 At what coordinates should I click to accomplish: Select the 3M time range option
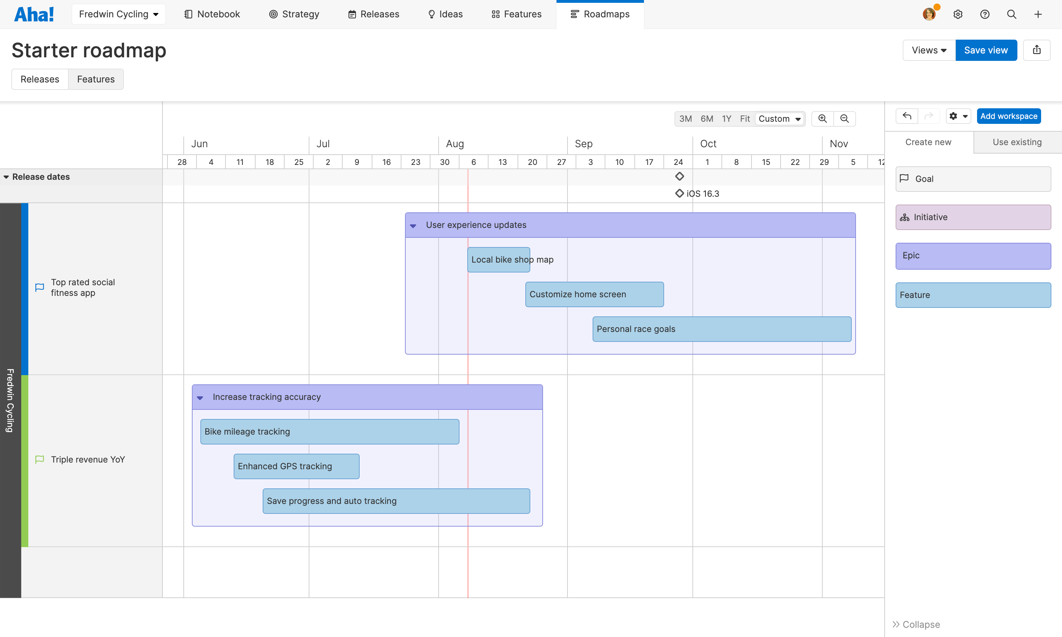pos(685,119)
